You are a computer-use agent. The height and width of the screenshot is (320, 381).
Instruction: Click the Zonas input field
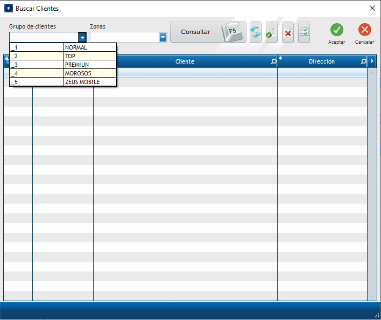coord(125,38)
